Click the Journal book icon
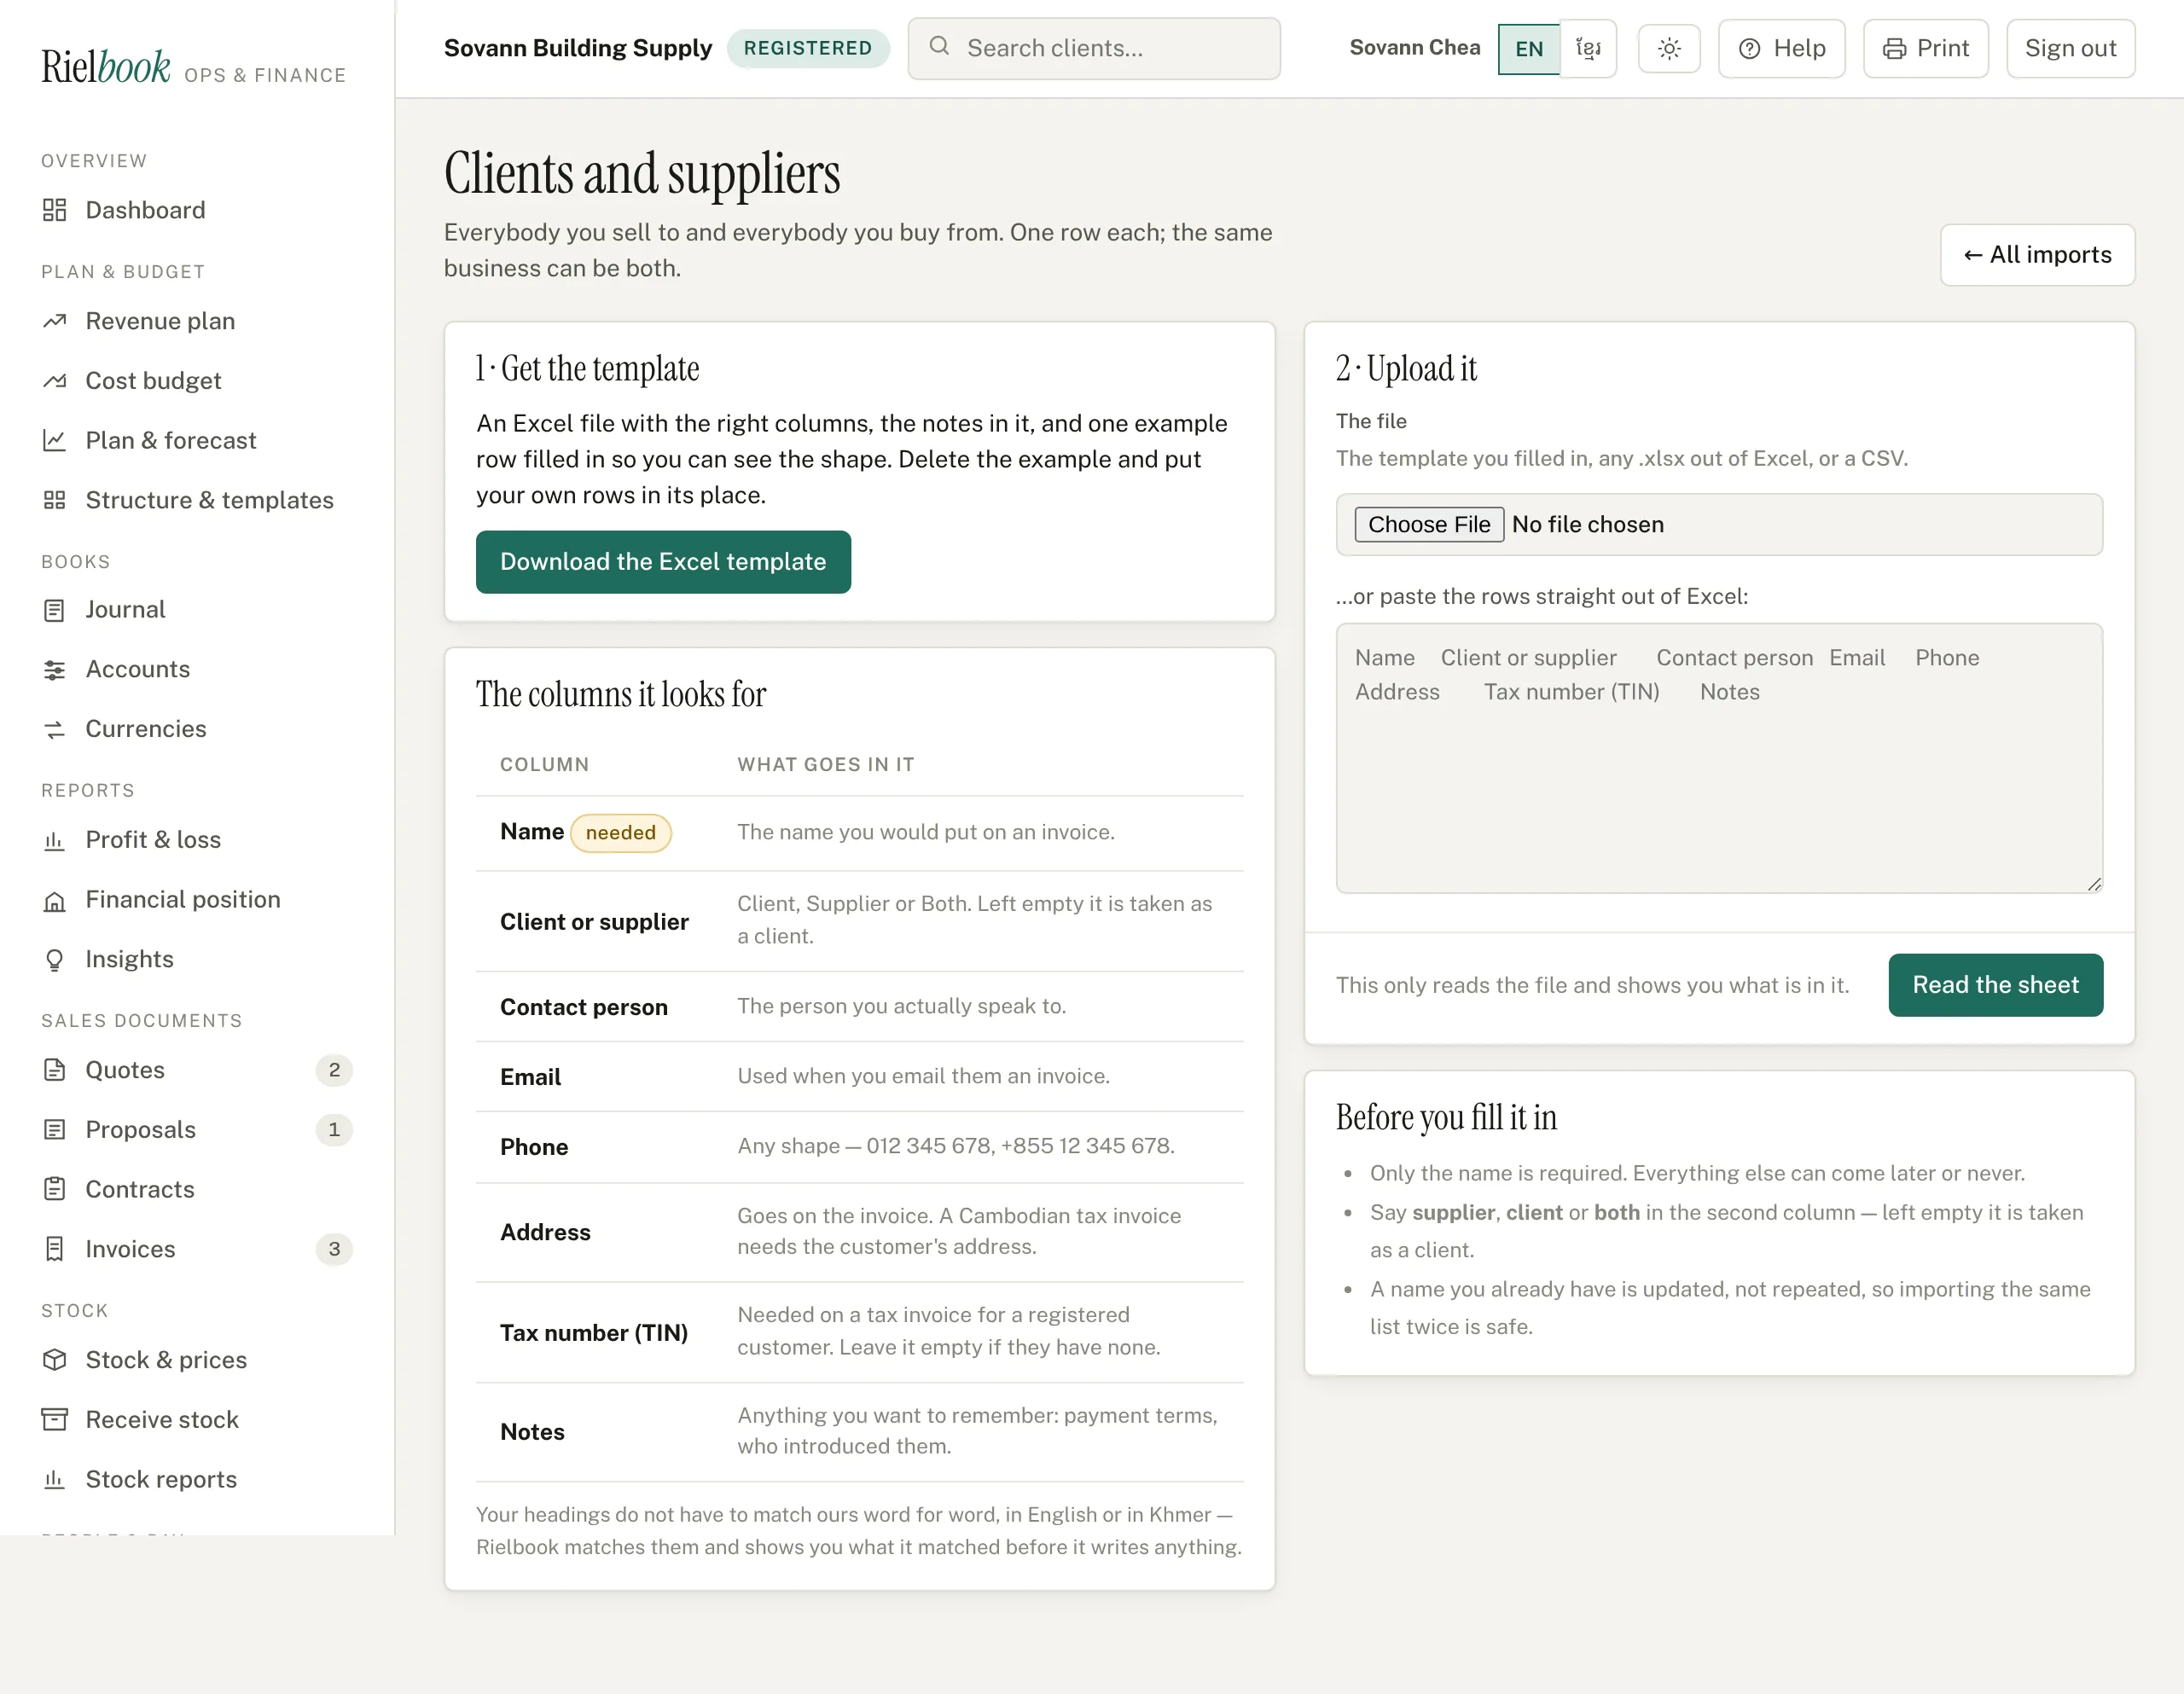This screenshot has width=2184, height=1694. click(54, 610)
